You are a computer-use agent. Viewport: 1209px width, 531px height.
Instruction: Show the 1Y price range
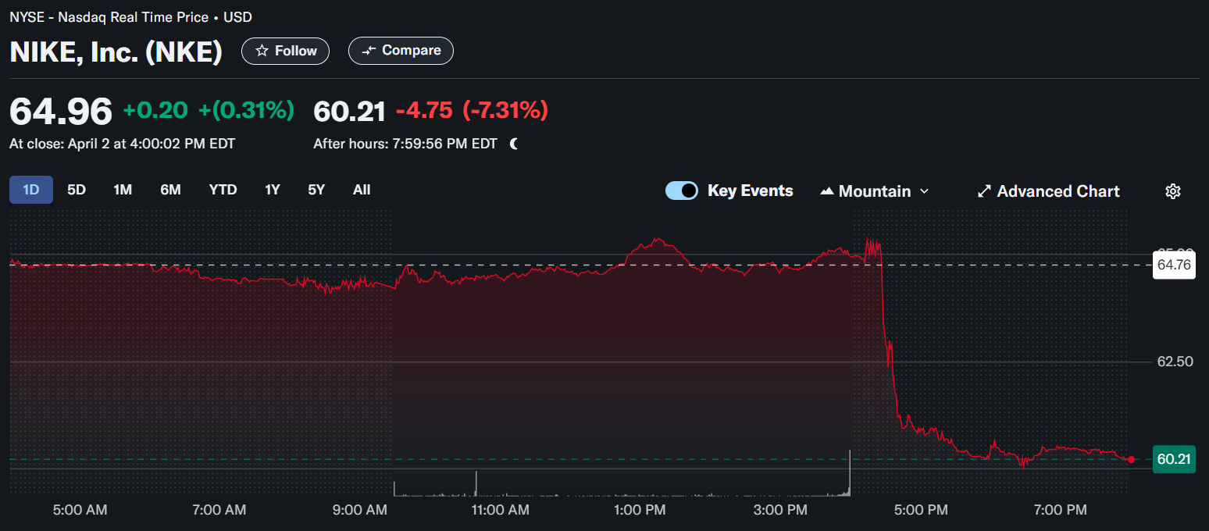pyautogui.click(x=272, y=190)
